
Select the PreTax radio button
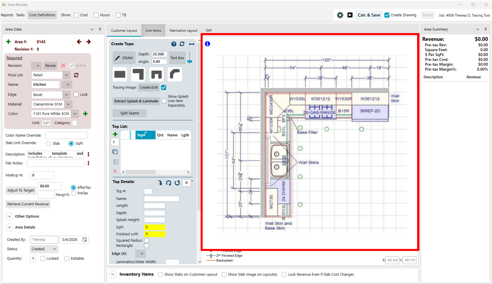[73, 193]
